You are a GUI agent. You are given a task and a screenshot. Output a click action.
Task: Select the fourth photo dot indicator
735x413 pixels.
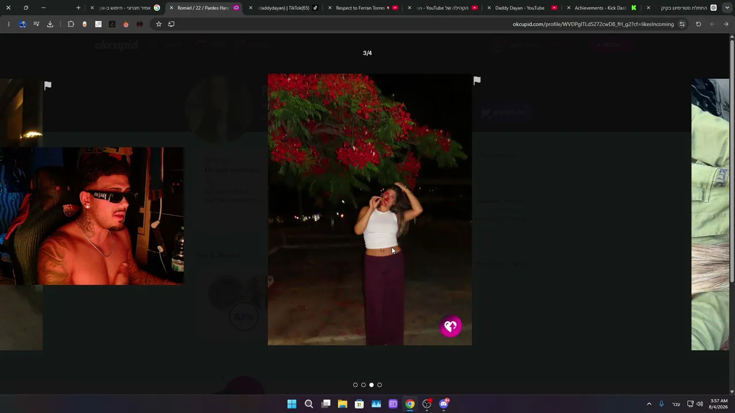click(380, 385)
